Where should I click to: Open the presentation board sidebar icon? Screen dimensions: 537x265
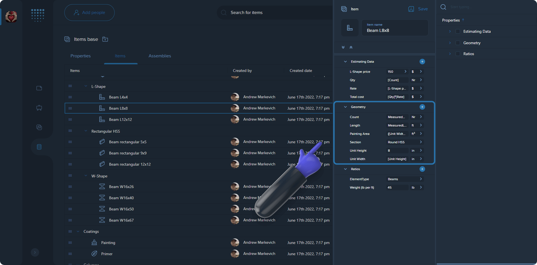pos(39,108)
